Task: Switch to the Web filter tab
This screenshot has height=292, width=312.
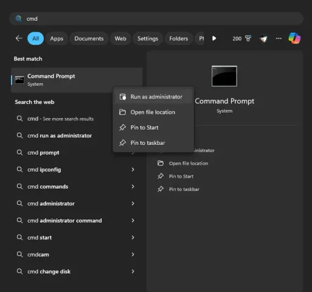Action: pos(120,38)
